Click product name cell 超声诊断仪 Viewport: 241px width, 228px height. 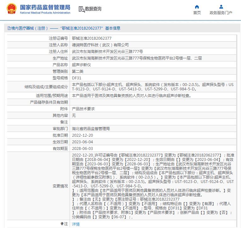pyautogui.click(x=81, y=65)
